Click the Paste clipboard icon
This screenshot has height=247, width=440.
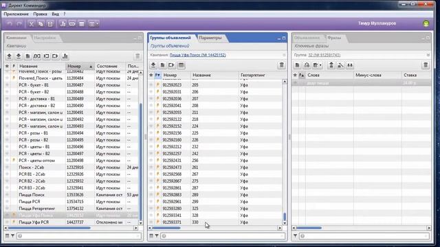50,24
